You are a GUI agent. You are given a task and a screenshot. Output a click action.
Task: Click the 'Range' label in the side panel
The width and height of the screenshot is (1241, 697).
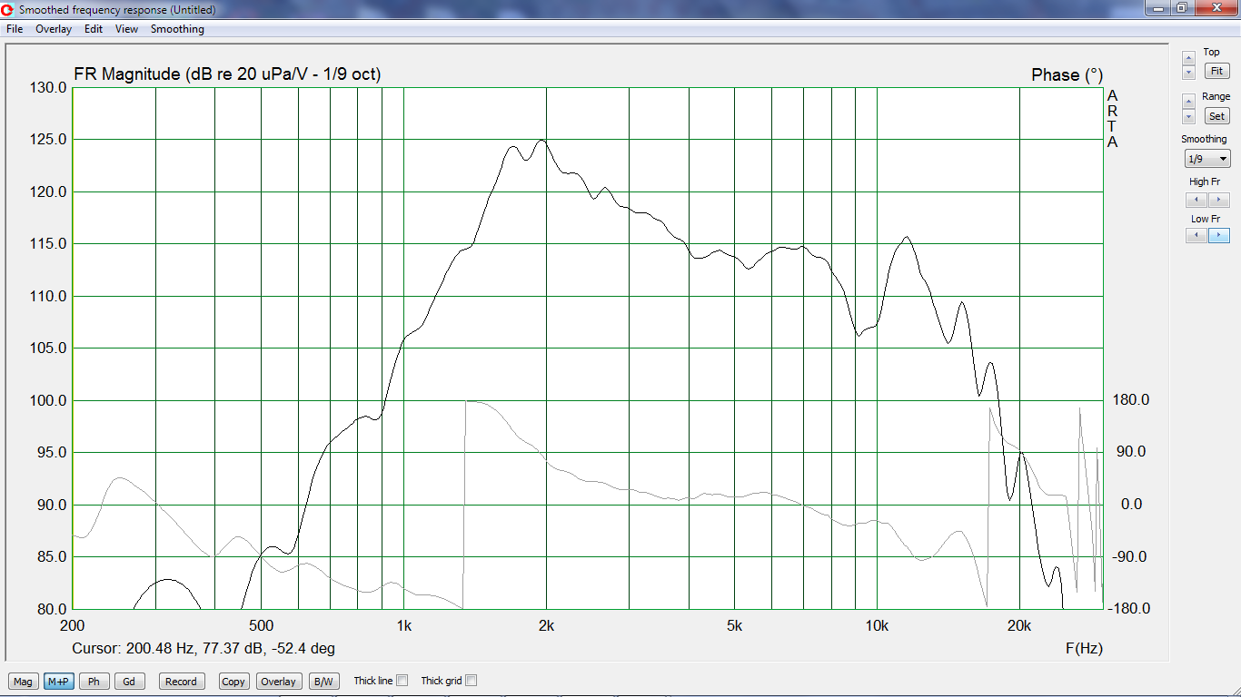[1216, 96]
